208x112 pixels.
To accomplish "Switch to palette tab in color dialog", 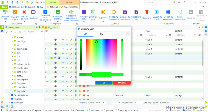I will tap(101, 34).
